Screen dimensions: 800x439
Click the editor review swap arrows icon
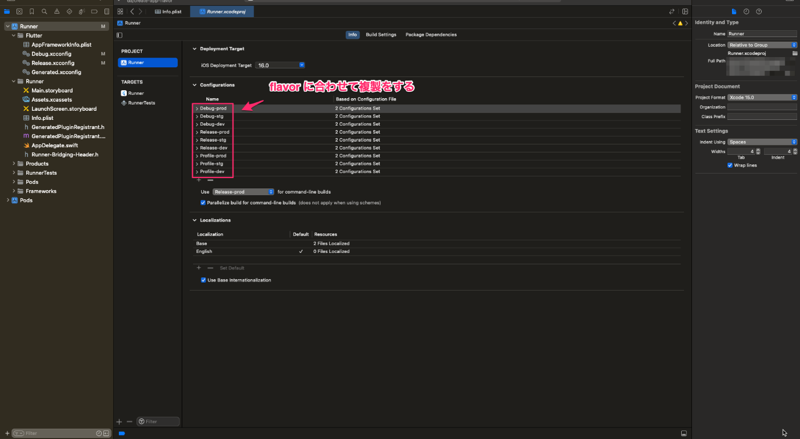point(671,11)
